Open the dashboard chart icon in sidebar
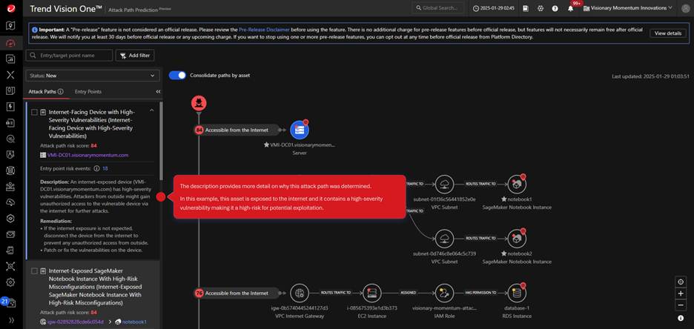The height and width of the screenshot is (329, 694). [11, 59]
